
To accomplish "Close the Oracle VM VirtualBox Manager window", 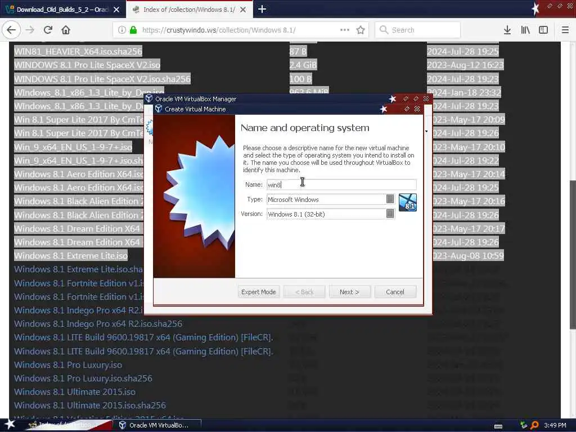I will click(426, 98).
